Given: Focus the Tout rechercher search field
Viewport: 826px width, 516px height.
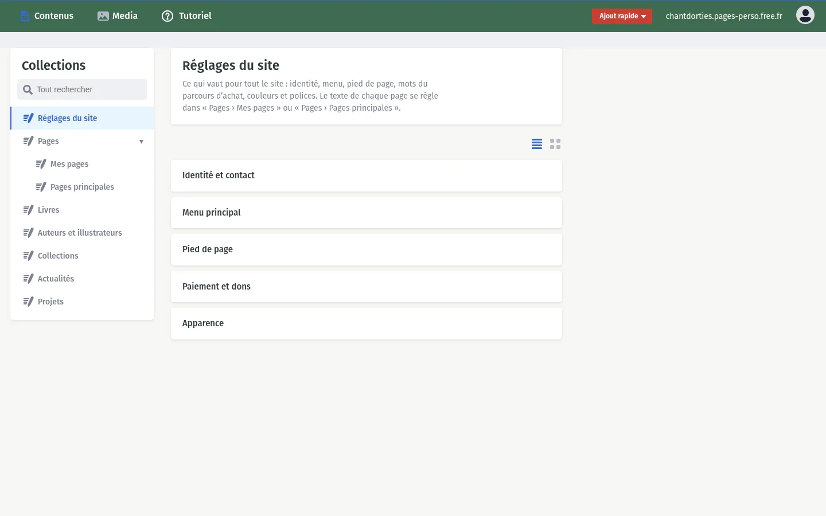Looking at the screenshot, I should 82,89.
